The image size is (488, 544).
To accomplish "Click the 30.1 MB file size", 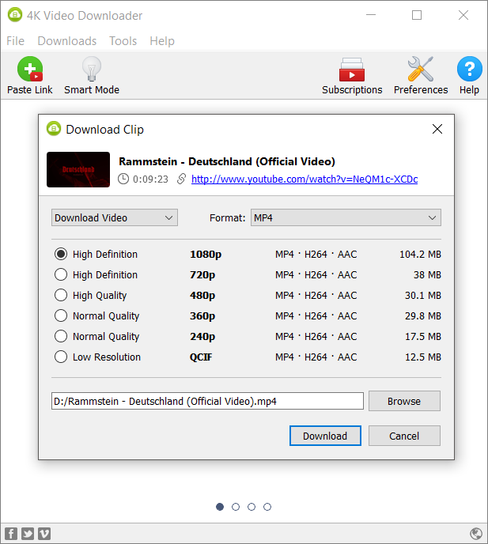I will (422, 295).
